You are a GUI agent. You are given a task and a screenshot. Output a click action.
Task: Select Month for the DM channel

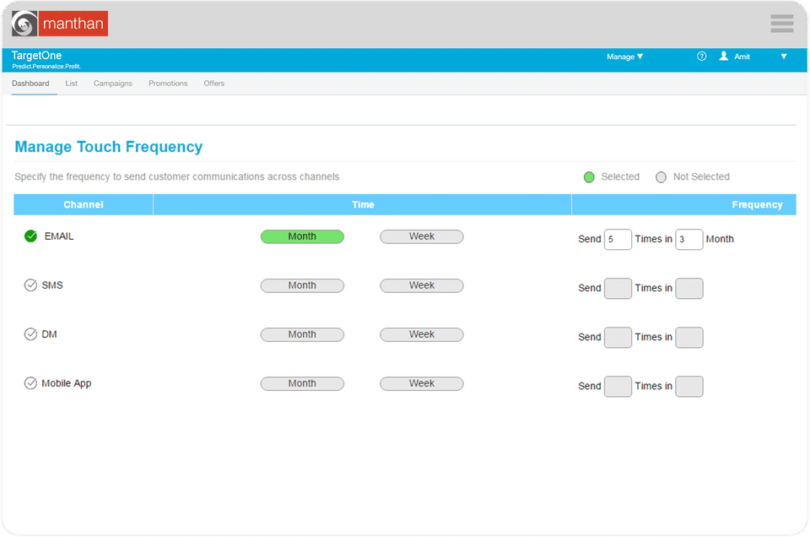pos(302,334)
